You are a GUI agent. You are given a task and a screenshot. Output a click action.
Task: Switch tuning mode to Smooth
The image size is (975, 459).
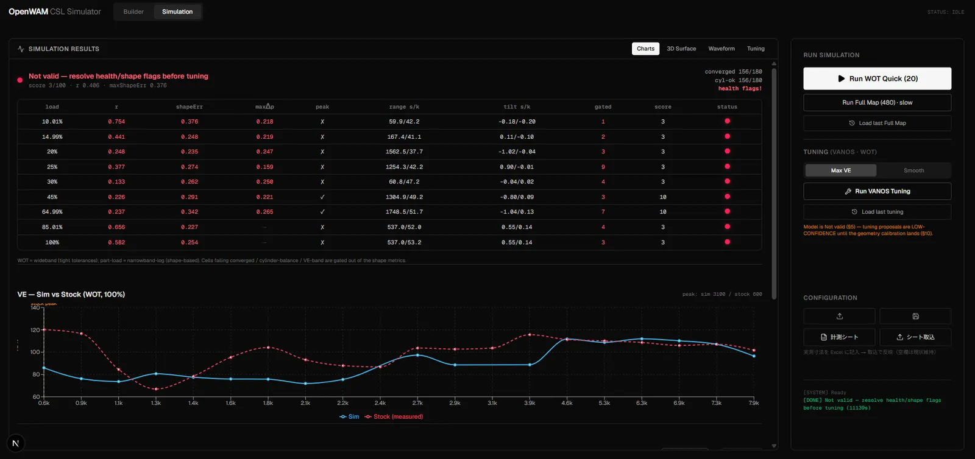point(913,170)
